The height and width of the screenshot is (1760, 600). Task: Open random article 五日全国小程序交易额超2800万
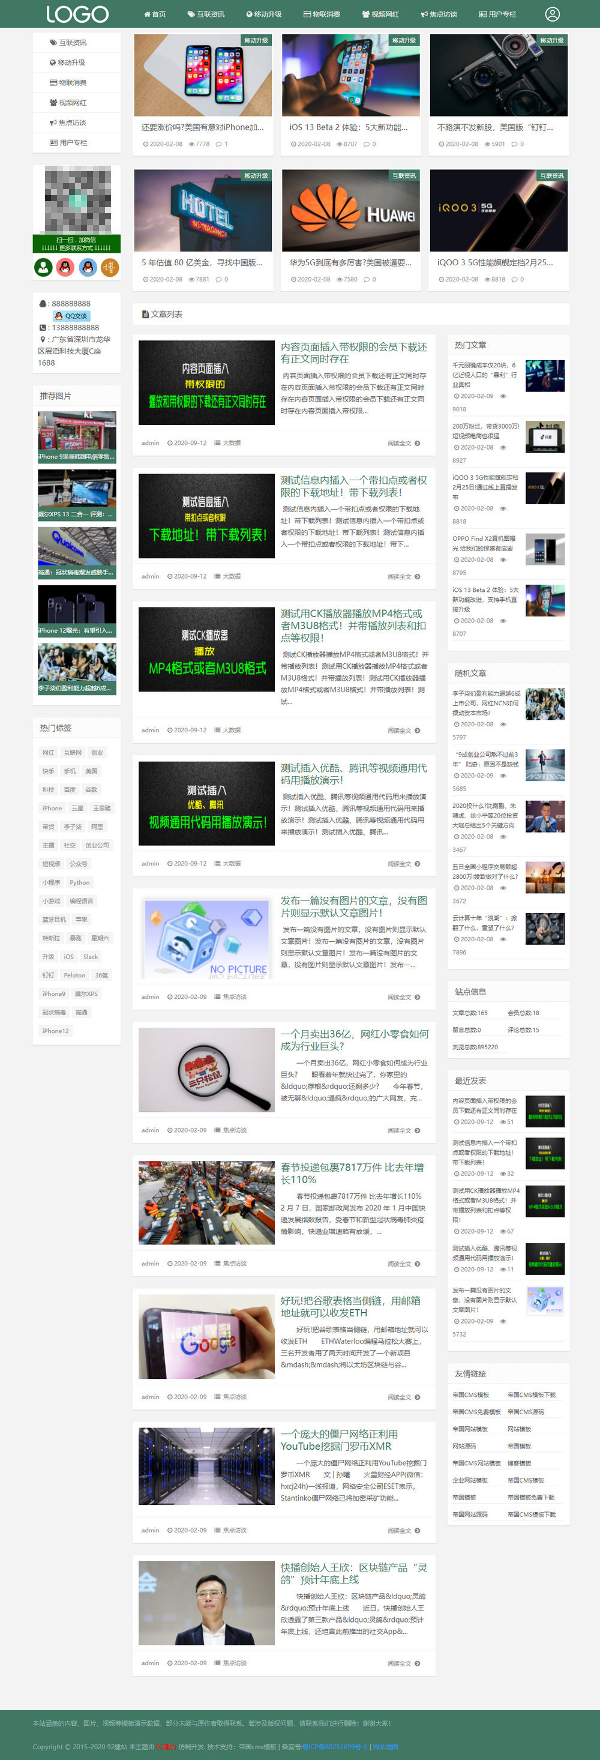tap(485, 871)
